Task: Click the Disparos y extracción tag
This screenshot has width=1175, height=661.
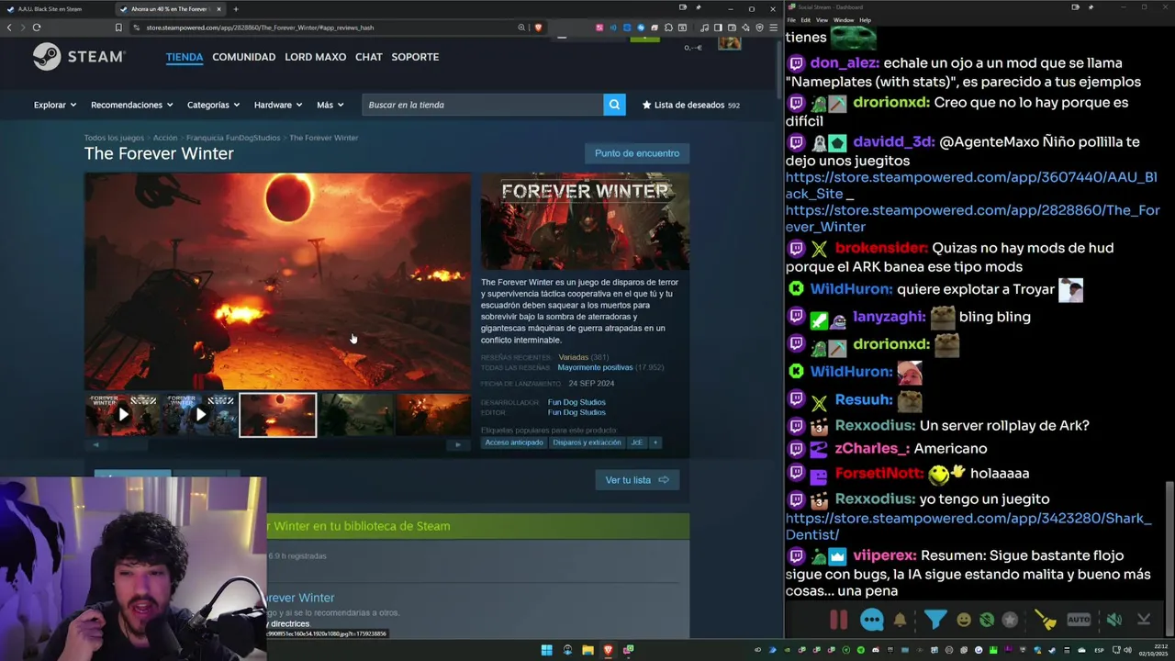Action: [x=587, y=443]
